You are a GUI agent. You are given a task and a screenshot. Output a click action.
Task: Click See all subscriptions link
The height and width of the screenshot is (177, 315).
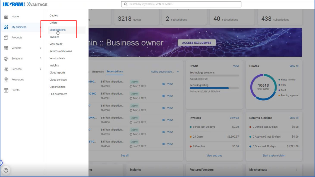click(x=125, y=156)
